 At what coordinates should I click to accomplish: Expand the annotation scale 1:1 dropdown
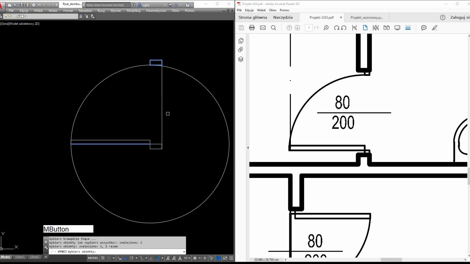pos(187,258)
